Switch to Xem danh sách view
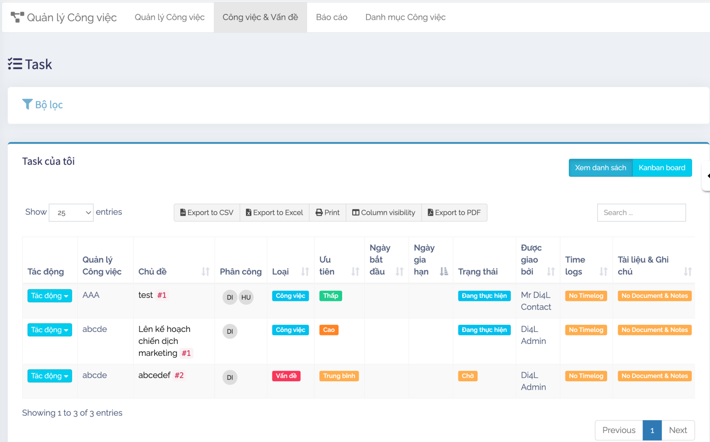This screenshot has height=442, width=710. [x=600, y=168]
